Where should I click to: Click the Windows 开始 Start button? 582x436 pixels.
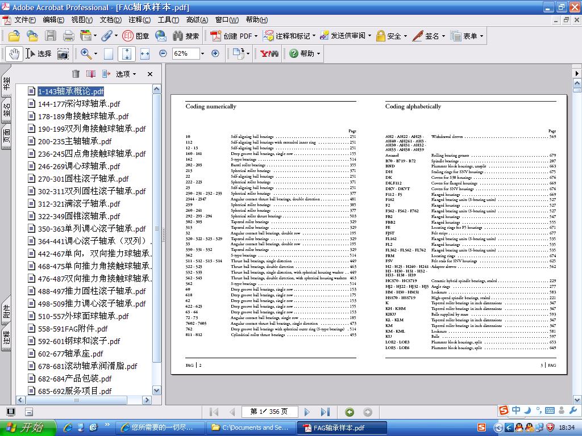(x=27, y=428)
